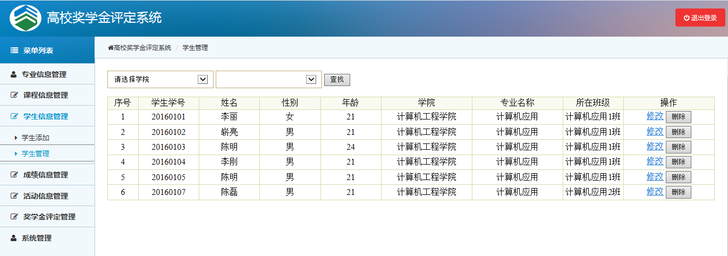This screenshot has width=728, height=256.
Task: Open the 学生添加 submenu item
Action: pos(36,138)
